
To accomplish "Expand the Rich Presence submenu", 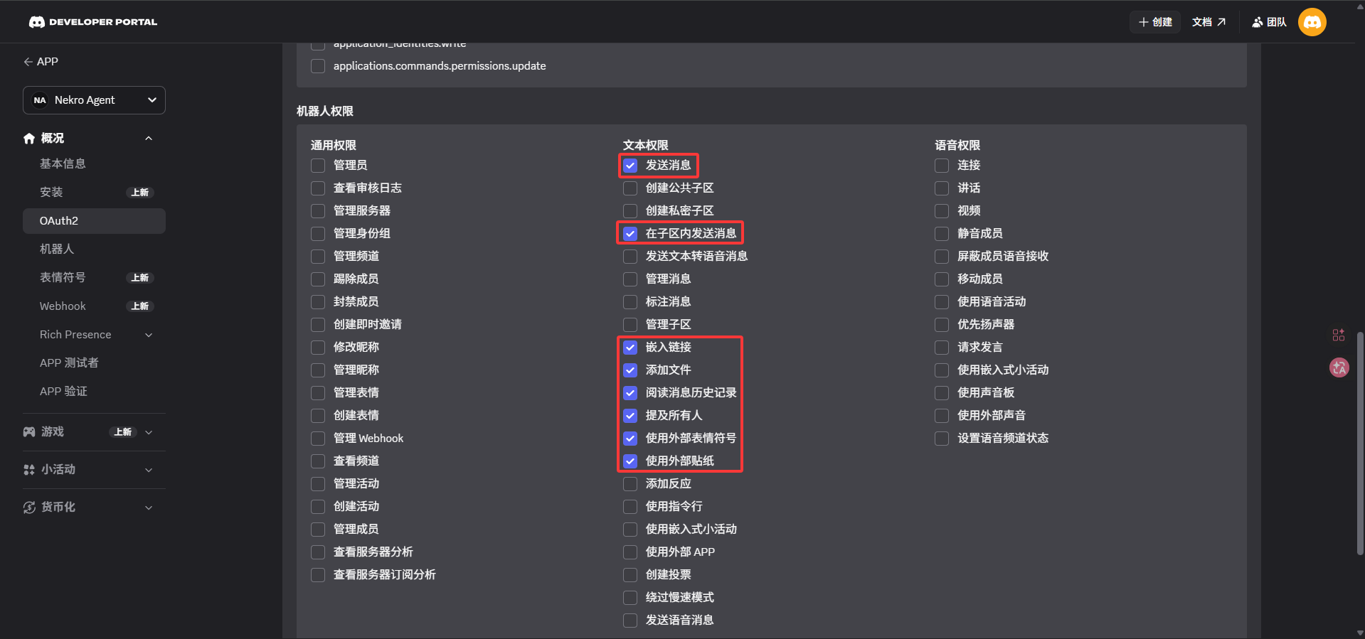I will coord(149,335).
